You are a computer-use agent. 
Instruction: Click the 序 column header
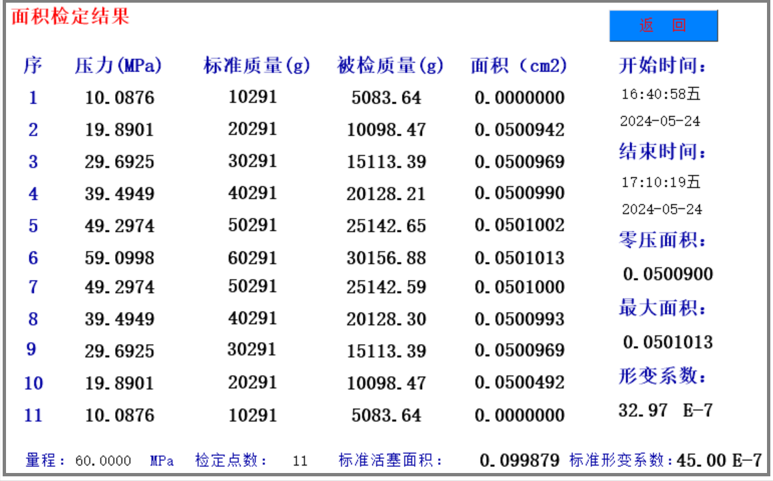pyautogui.click(x=33, y=65)
